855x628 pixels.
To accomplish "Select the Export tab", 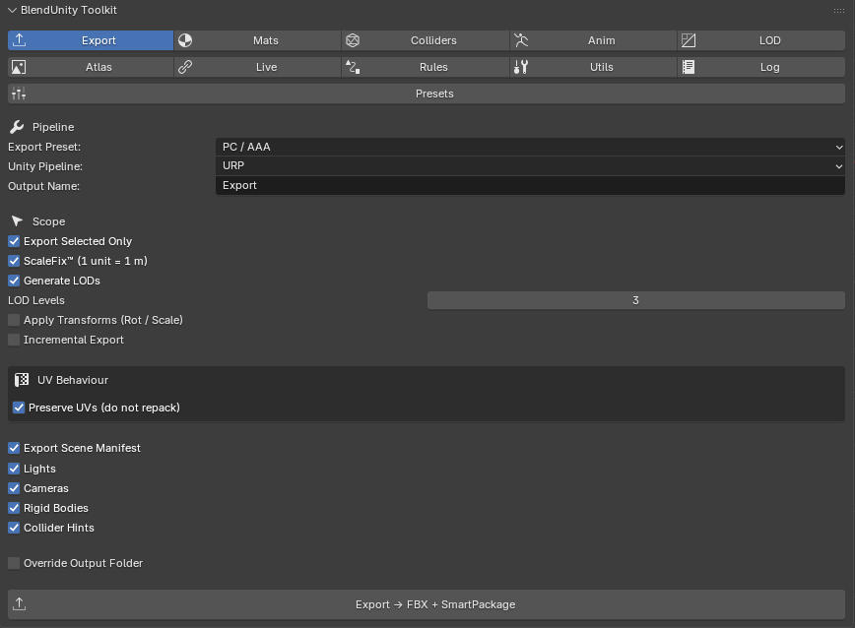I will click(91, 40).
